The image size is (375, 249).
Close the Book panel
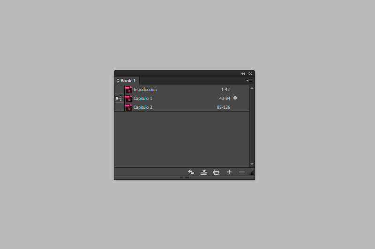click(251, 74)
